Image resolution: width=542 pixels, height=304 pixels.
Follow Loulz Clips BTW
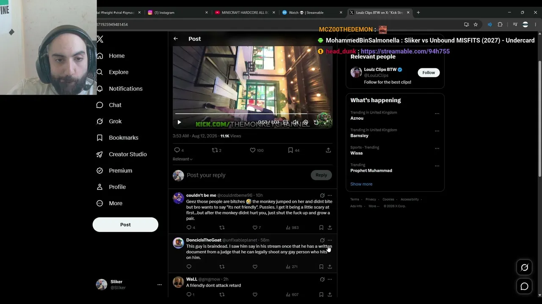(429, 73)
